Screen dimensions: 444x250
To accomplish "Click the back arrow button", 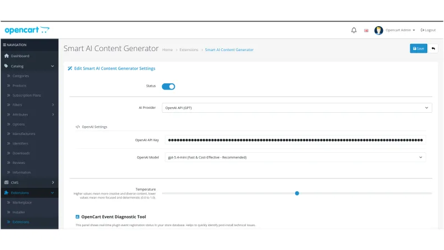I will pyautogui.click(x=433, y=48).
